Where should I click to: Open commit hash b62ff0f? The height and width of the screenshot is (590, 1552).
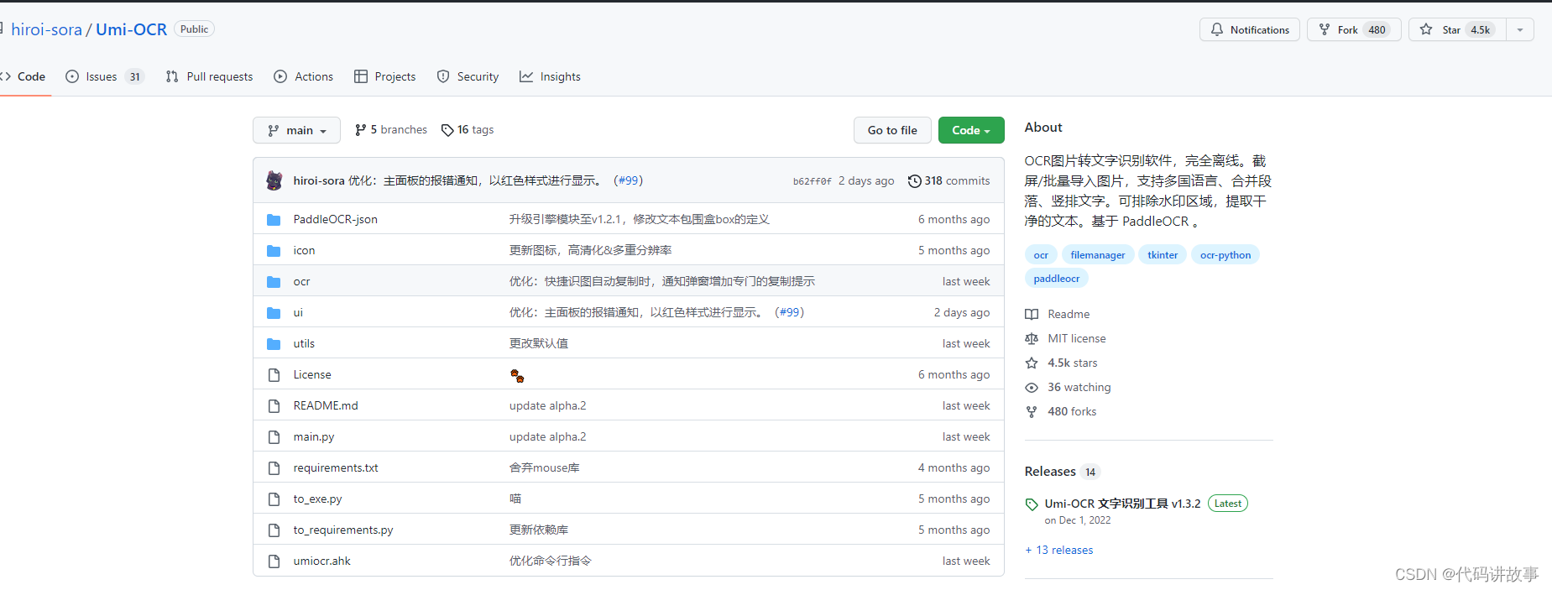click(x=812, y=181)
